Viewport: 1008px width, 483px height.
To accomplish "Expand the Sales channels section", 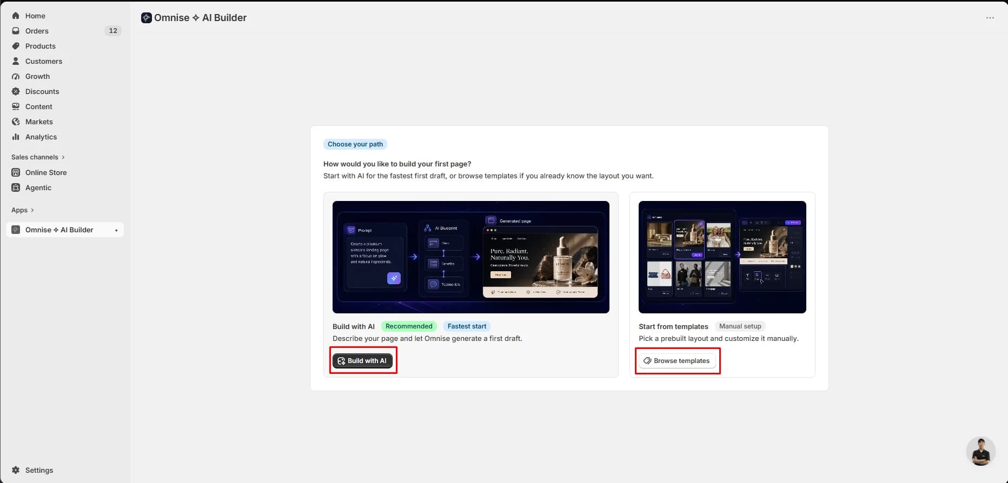I will click(38, 157).
